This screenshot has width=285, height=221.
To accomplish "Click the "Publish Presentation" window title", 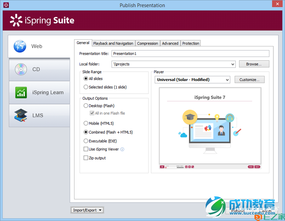I will pyautogui.click(x=142, y=5).
